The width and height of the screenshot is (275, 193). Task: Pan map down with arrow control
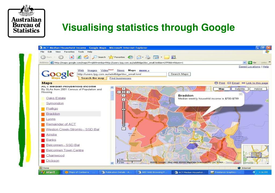(124, 95)
